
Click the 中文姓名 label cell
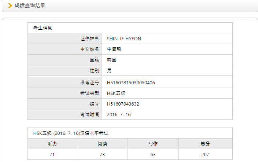pyautogui.click(x=64, y=49)
